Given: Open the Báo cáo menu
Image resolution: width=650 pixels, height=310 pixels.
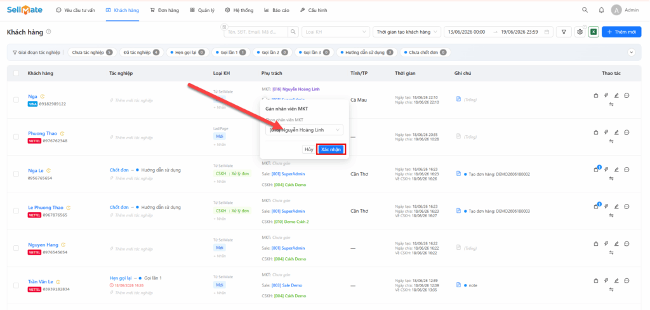Looking at the screenshot, I should click(x=277, y=10).
